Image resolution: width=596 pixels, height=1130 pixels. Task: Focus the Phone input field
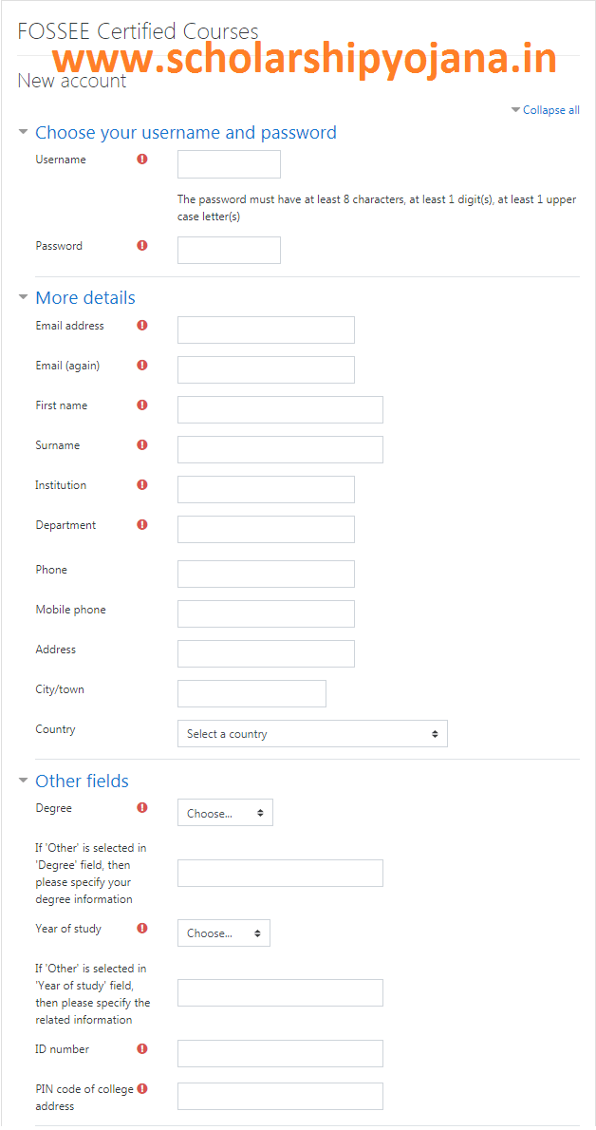266,574
